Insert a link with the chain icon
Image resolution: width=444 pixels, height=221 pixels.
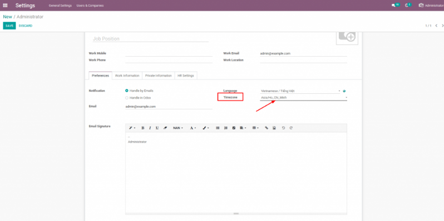point(267,128)
